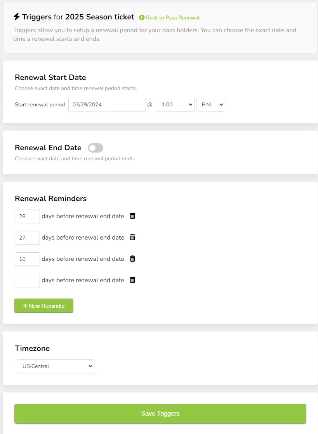Viewport: 318px width, 434px height.
Task: Delete the 10 days reminder with the trash icon
Action: [132, 259]
